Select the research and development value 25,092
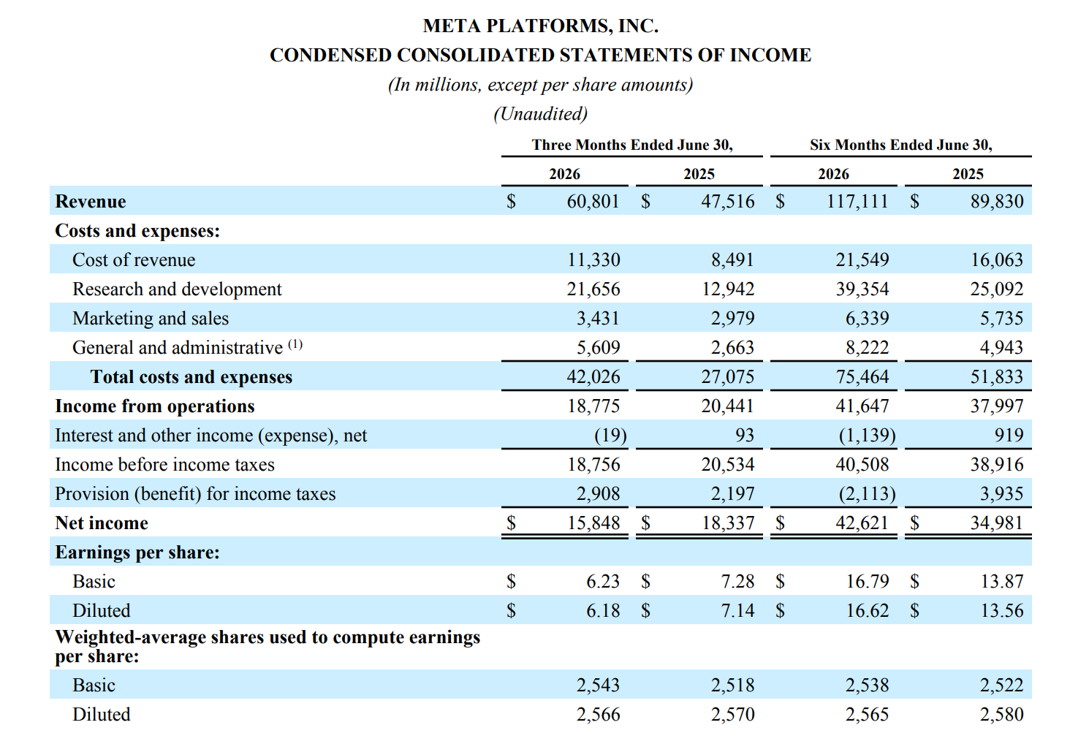1070x744 pixels. point(997,289)
